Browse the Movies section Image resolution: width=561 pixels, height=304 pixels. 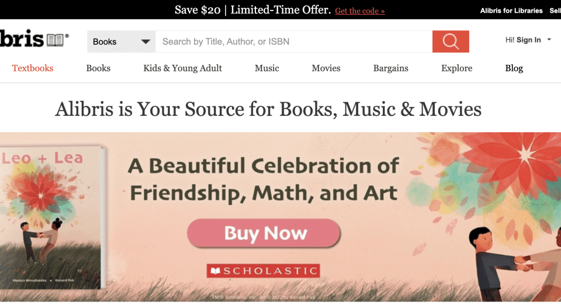click(326, 68)
